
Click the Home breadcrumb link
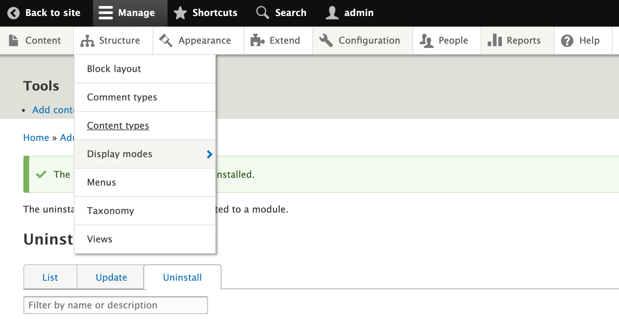click(36, 138)
